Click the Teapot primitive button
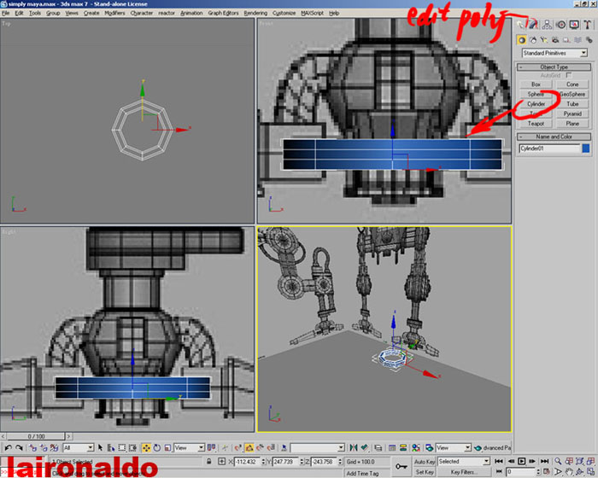The image size is (598, 478). pyautogui.click(x=536, y=123)
